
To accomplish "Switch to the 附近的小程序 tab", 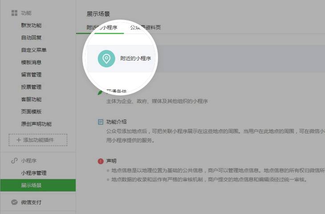I will (102, 28).
